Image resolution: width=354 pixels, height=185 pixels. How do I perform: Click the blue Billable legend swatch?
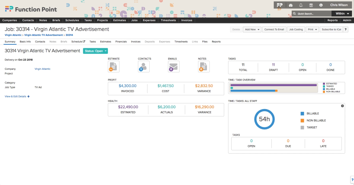(x=302, y=113)
